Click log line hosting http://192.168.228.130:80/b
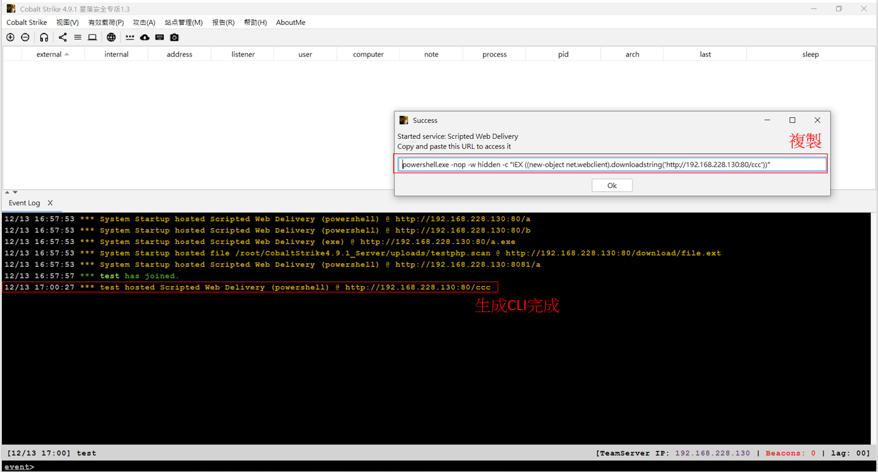878x472 pixels. tap(267, 231)
